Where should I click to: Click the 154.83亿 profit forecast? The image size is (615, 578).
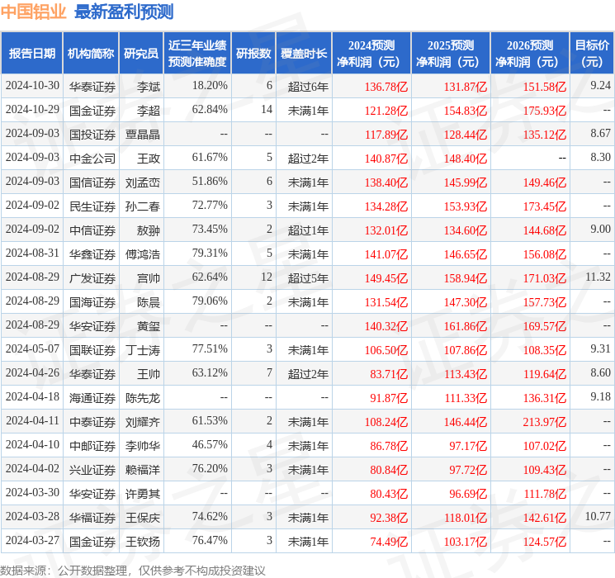point(466,111)
